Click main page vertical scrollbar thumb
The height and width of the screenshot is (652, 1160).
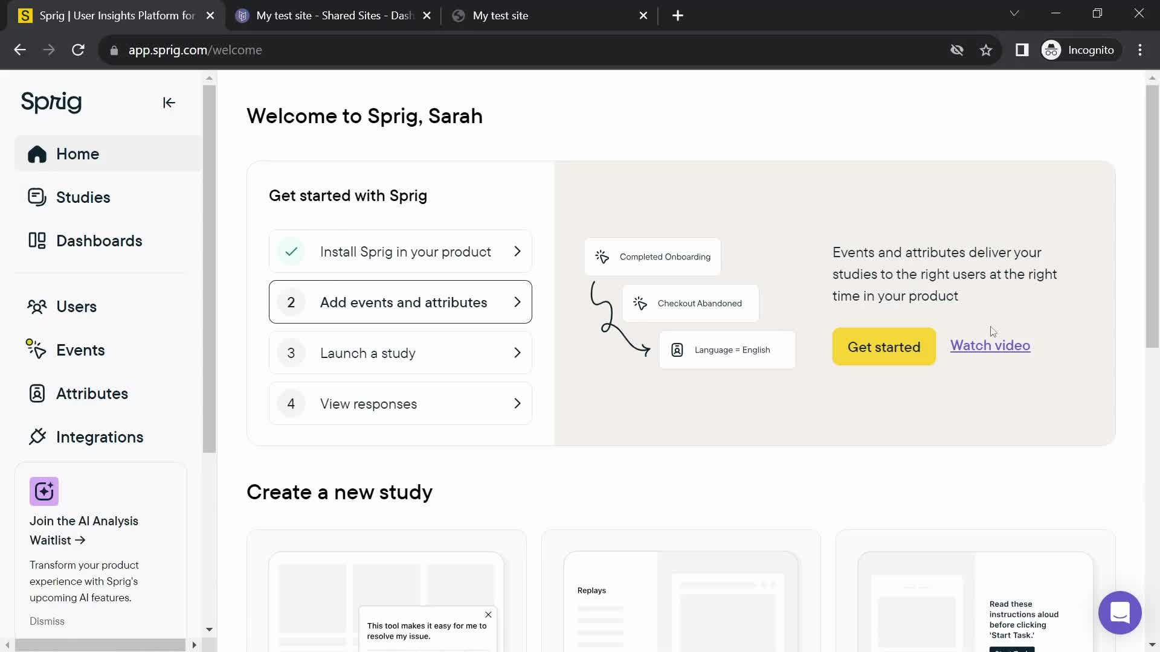(1152, 216)
